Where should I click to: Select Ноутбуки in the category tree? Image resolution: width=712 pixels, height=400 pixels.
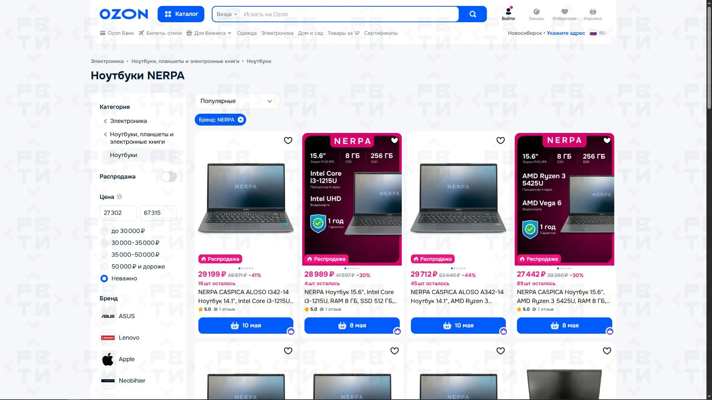(123, 155)
